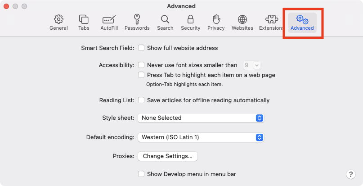Open the Passwords preferences pane
Image resolution: width=363 pixels, height=186 pixels.
coord(137,23)
